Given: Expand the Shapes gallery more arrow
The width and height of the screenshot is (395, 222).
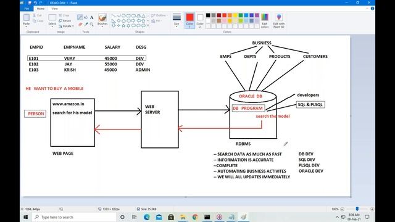Looking at the screenshot, I should point(148,25).
